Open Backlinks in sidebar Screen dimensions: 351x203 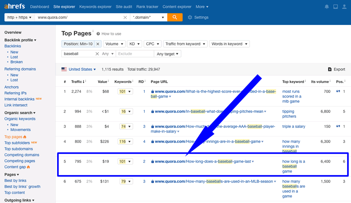click(x=13, y=46)
